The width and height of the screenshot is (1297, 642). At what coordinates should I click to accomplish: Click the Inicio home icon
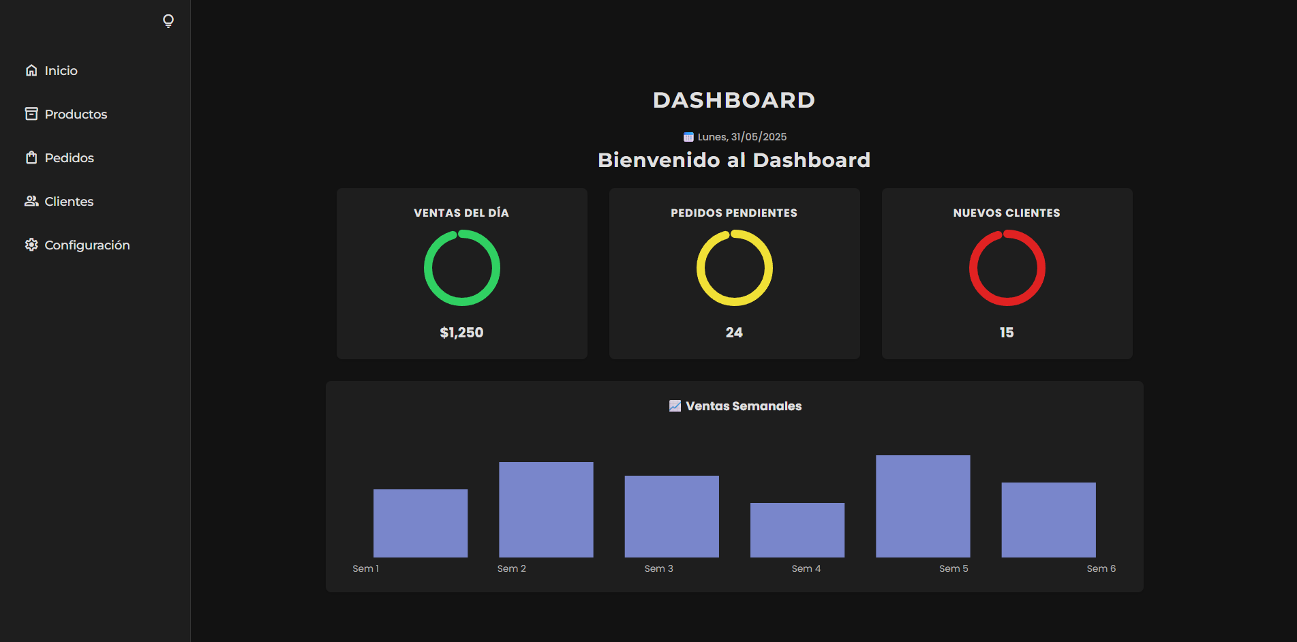[x=31, y=70]
